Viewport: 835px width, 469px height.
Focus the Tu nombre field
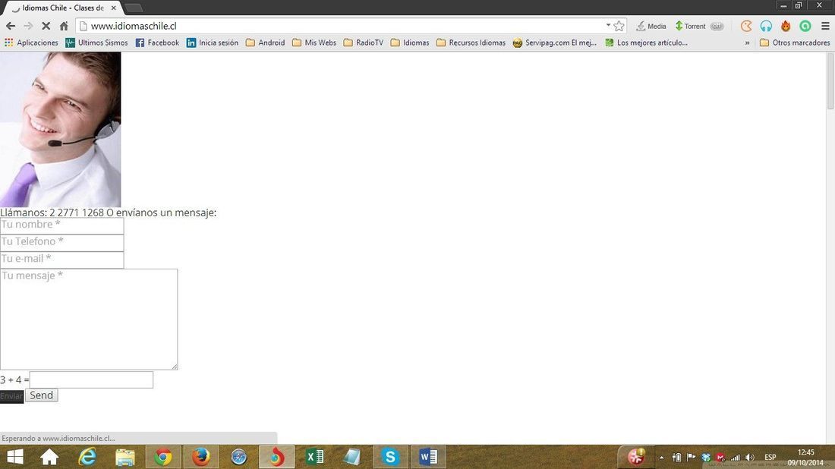(61, 225)
